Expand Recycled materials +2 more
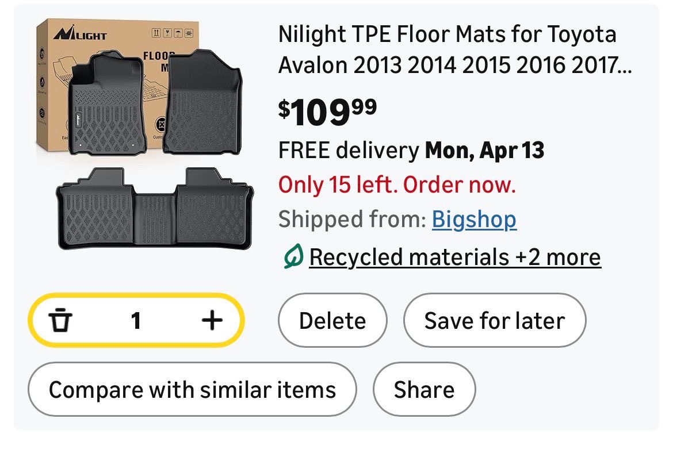This screenshot has width=673, height=453. [454, 257]
